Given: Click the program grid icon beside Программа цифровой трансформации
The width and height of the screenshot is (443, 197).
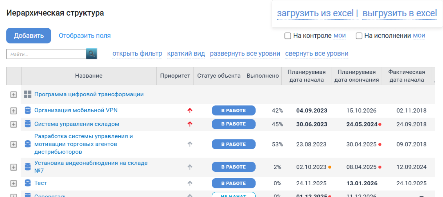Looking at the screenshot, I should click(x=28, y=94).
